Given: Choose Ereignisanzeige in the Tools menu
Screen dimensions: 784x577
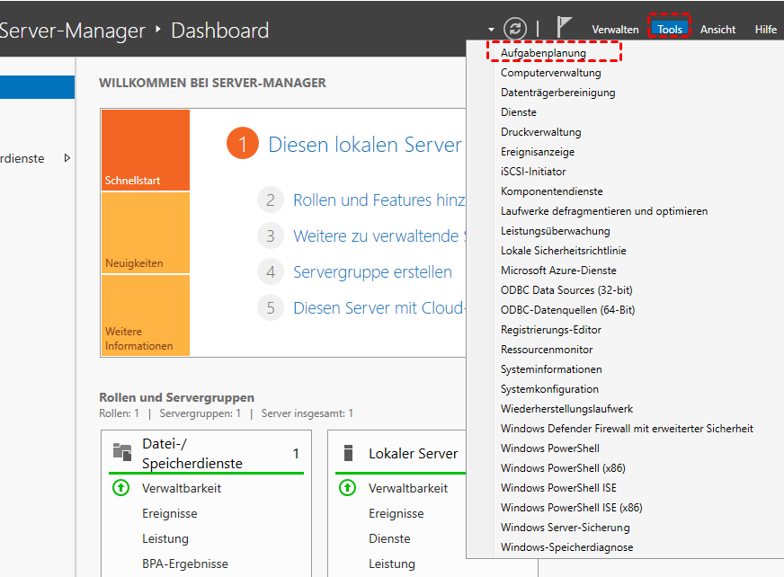Looking at the screenshot, I should pos(538,152).
